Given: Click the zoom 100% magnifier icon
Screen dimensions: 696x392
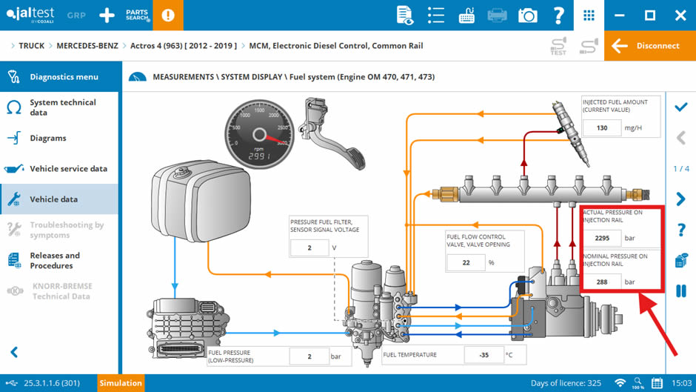Looking at the screenshot, I should (x=638, y=383).
